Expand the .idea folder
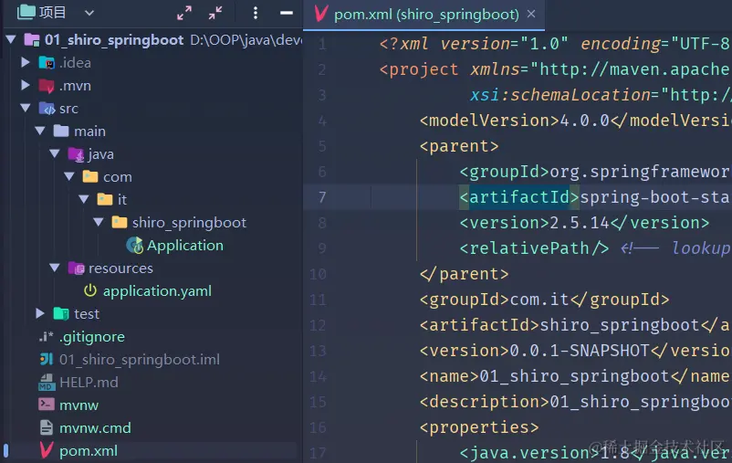 tap(26, 63)
